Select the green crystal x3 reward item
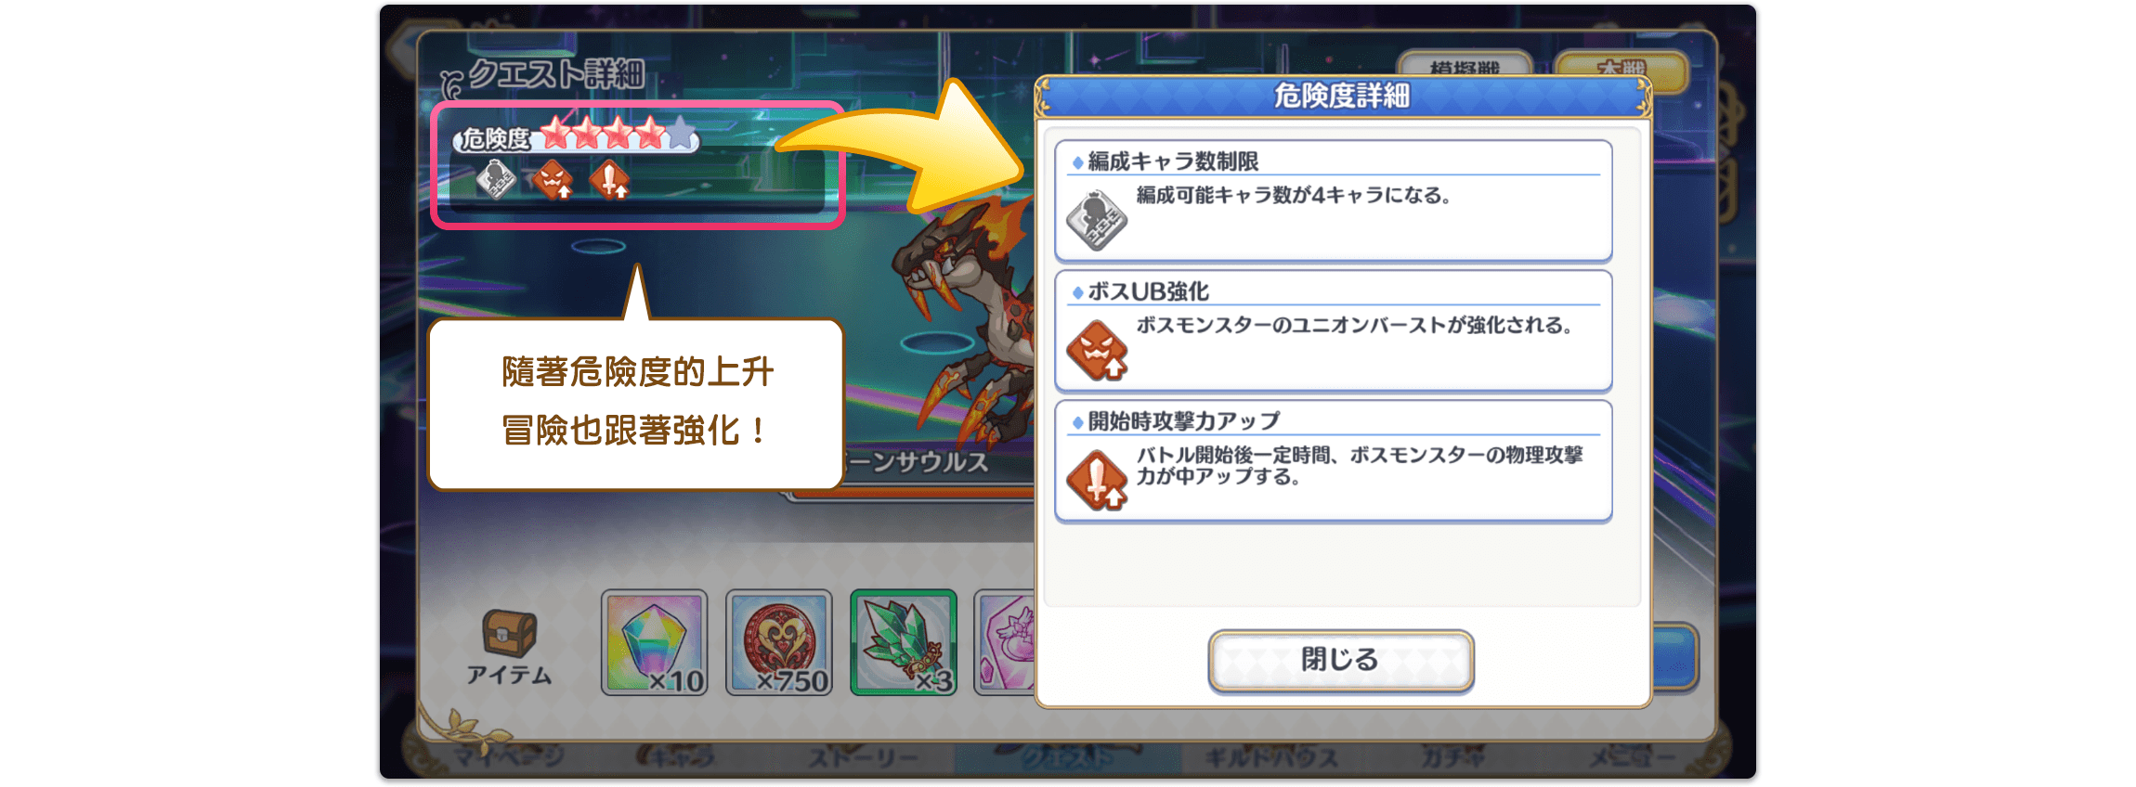Image resolution: width=2136 pixels, height=787 pixels. click(x=904, y=642)
